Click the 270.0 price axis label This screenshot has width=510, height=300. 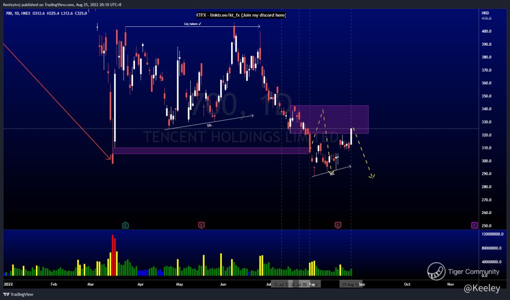[487, 200]
